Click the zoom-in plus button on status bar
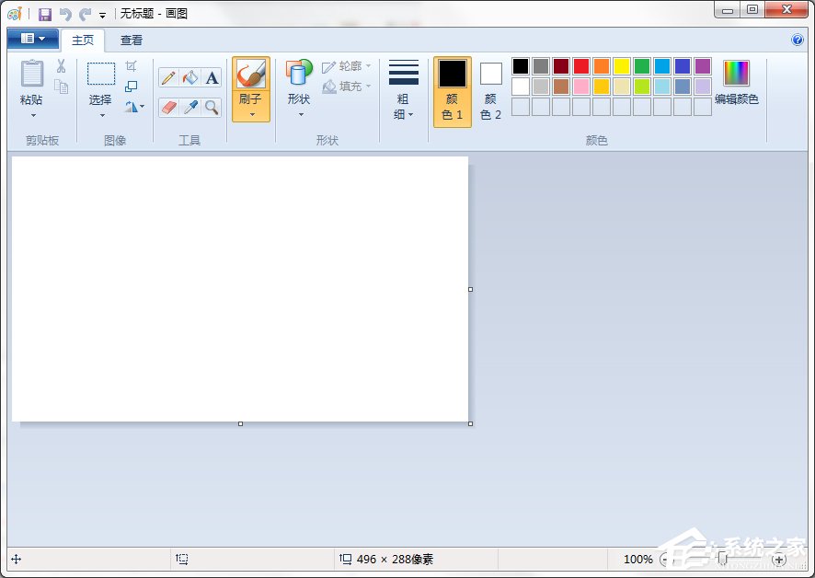 pos(777,559)
